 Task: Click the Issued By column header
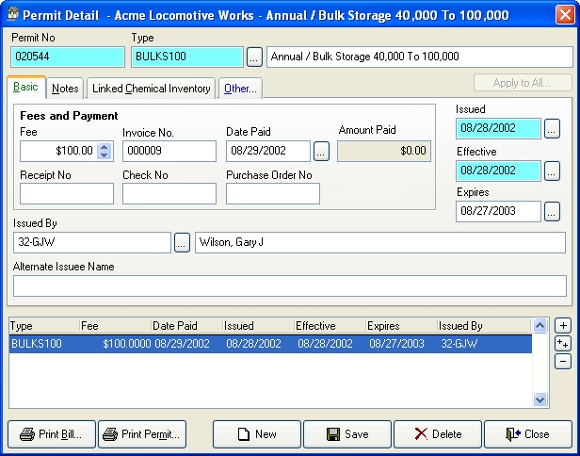coord(484,326)
